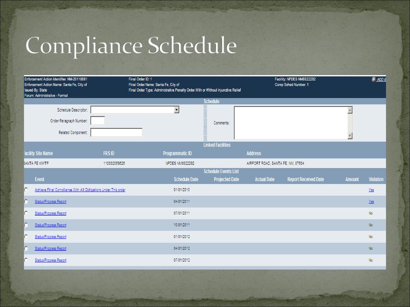The width and height of the screenshot is (410, 307).
Task: Click the Schedule Events List section header
Action: tap(221, 171)
